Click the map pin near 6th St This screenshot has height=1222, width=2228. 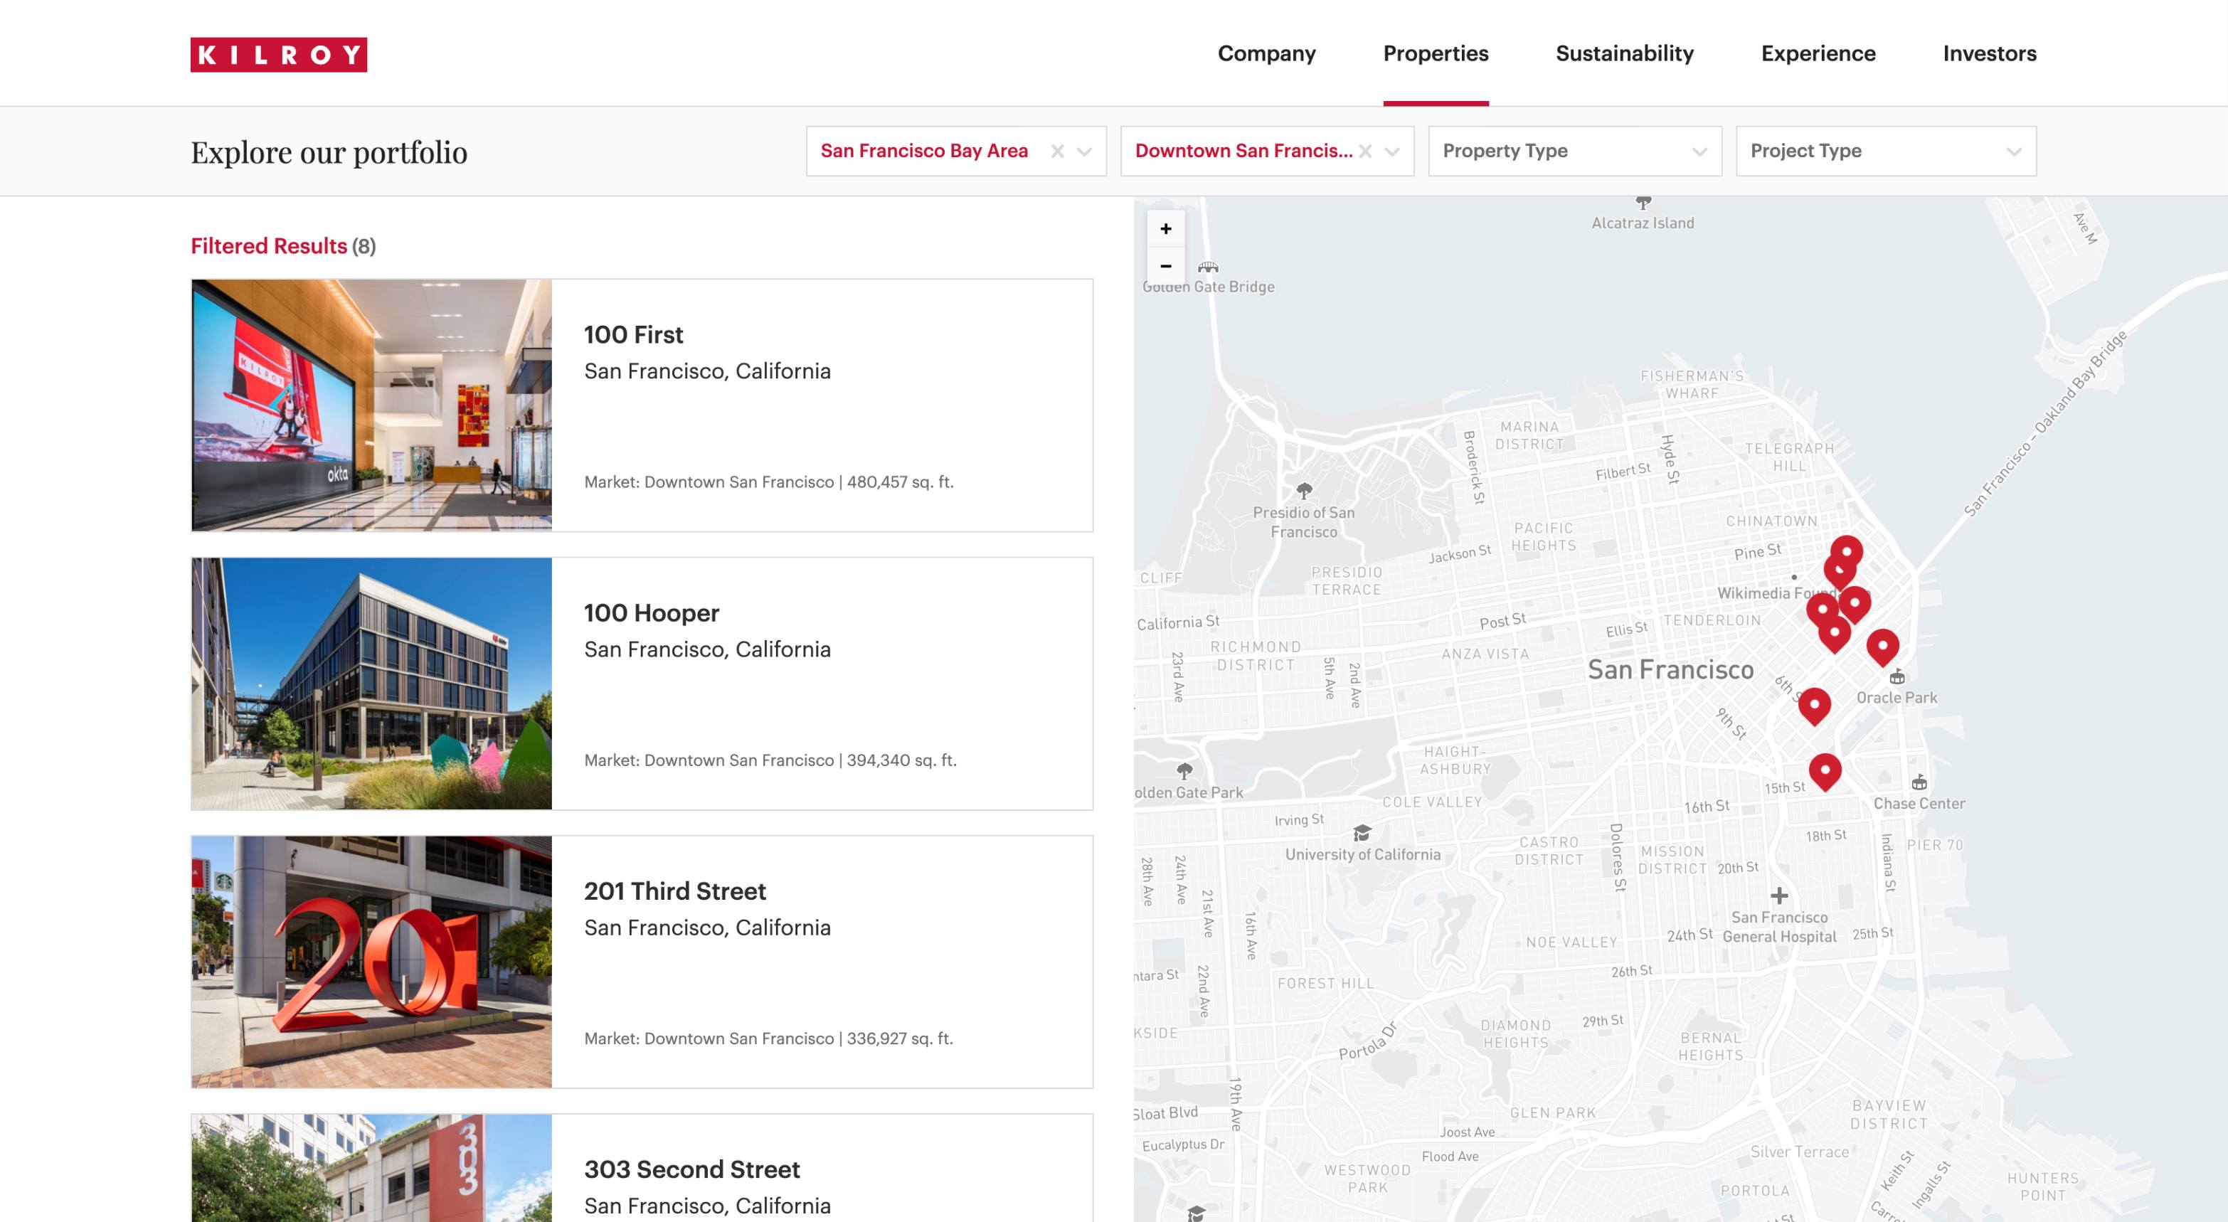coord(1814,704)
